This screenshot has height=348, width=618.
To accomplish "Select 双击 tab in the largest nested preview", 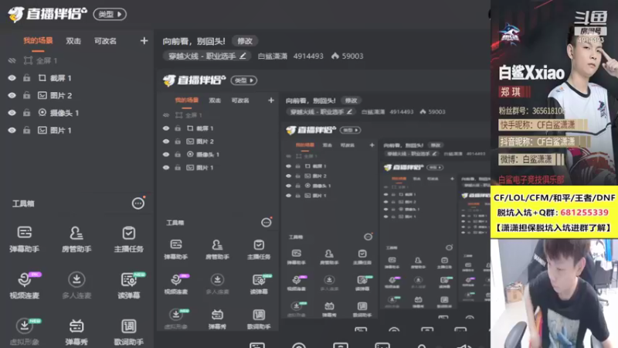I will pos(215,101).
